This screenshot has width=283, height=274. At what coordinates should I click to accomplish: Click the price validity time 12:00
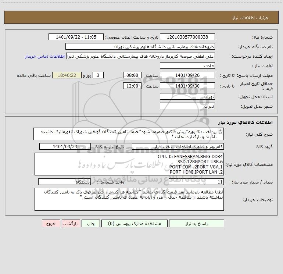132,86
